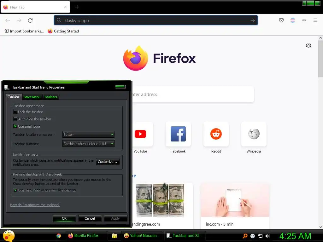Click the Firefox logo on page

[136, 58]
